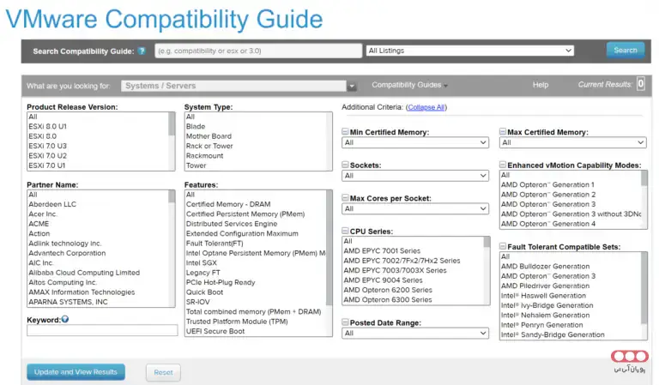Open the Max Cores per Socket dropdown
This screenshot has width=659, height=385.
[x=415, y=208]
